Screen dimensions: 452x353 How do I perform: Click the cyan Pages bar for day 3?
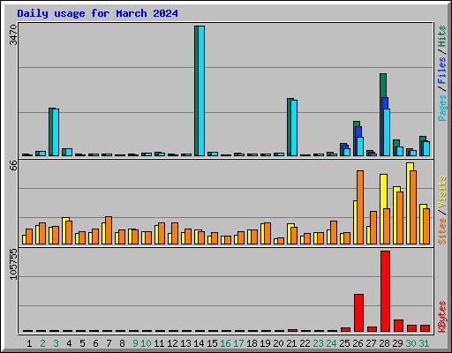tap(56, 132)
